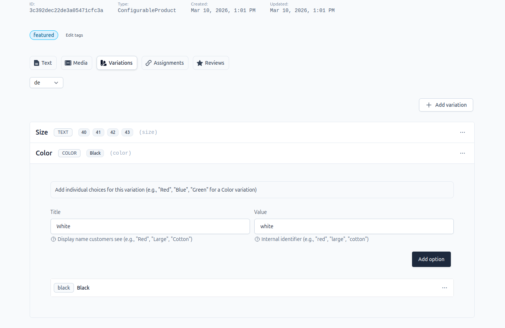Click the help icon beside Display name hint
Screen dimensions: 505x328
tap(53, 239)
